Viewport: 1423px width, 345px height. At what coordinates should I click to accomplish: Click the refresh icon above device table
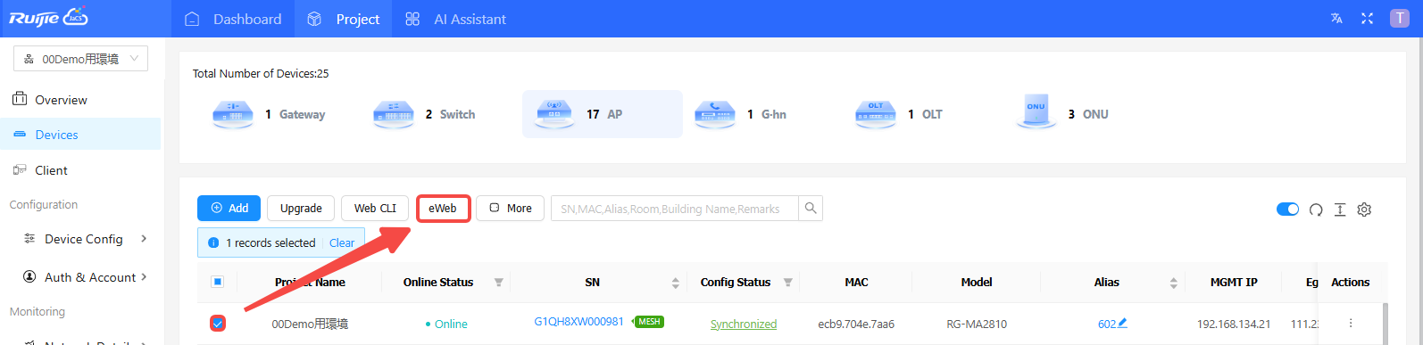1316,209
